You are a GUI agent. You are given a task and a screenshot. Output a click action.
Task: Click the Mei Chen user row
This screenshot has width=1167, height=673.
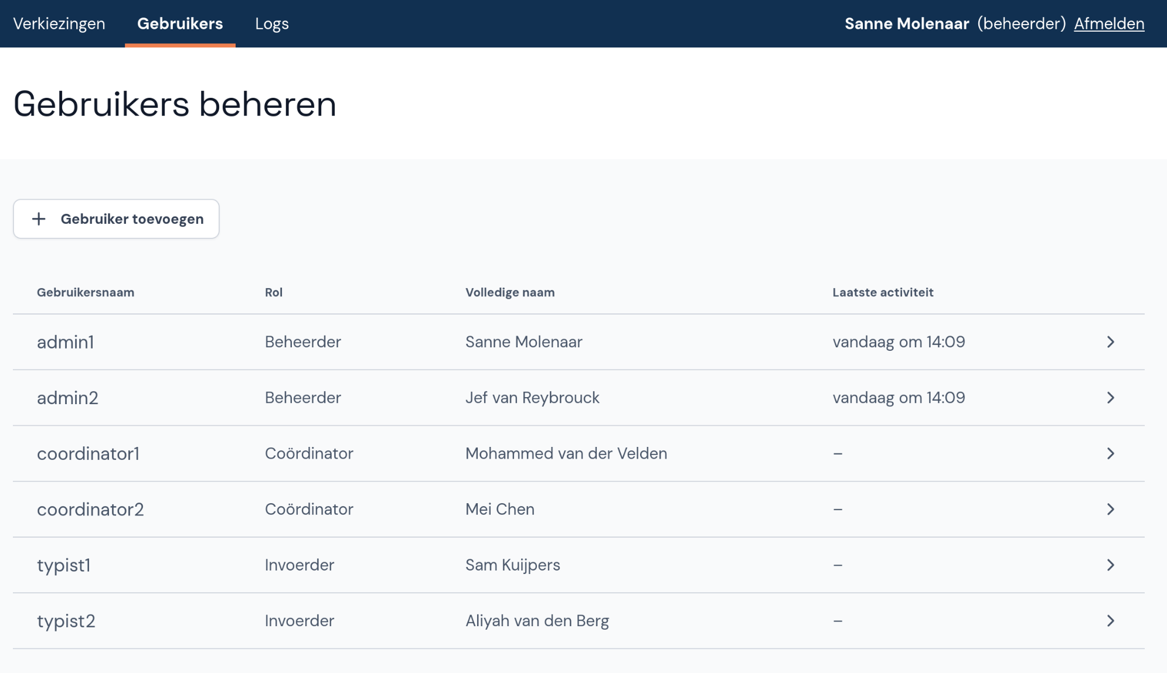pos(500,509)
